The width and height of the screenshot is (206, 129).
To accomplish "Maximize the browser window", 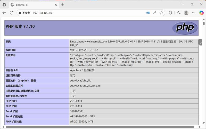I will click(x=192, y=4).
